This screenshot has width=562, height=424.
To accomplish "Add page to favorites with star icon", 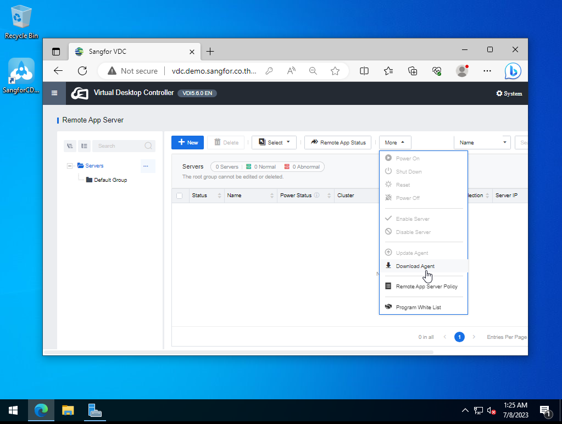I will [x=335, y=71].
